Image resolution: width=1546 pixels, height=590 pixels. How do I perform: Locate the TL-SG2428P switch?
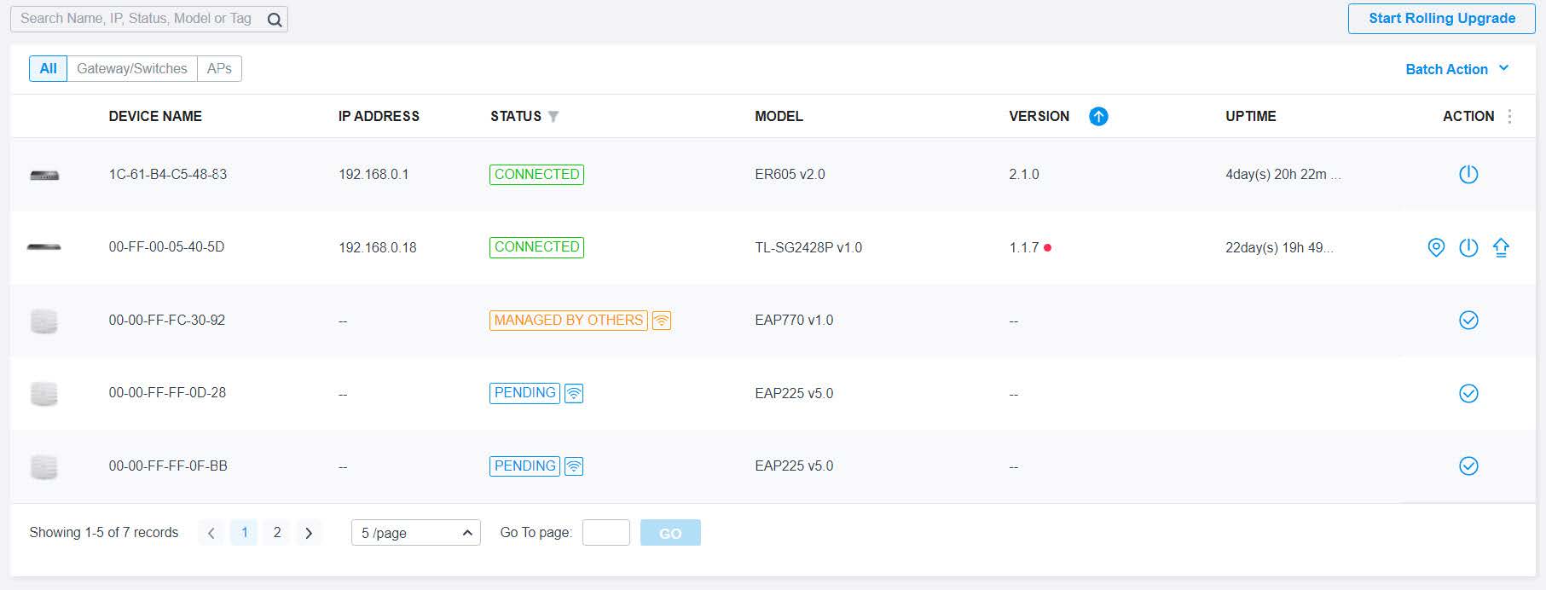tap(1436, 248)
